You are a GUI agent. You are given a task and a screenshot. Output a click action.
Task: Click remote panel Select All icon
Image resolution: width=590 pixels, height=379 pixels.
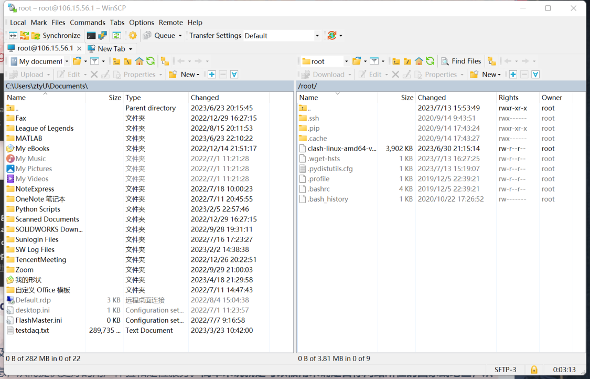535,74
